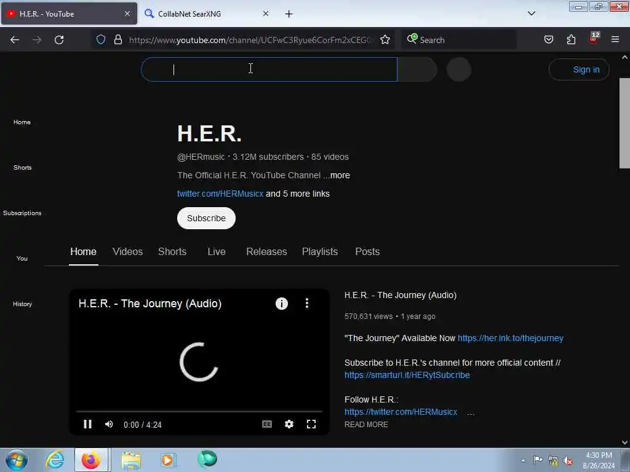This screenshot has width=630, height=472.
Task: Open the channel Releases tab
Action: 266,251
